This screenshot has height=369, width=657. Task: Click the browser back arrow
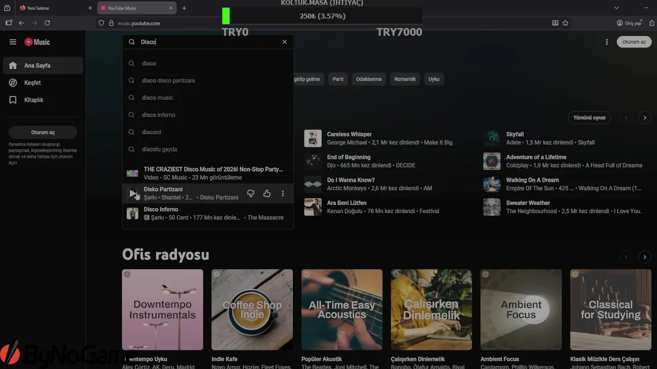pyautogui.click(x=22, y=23)
